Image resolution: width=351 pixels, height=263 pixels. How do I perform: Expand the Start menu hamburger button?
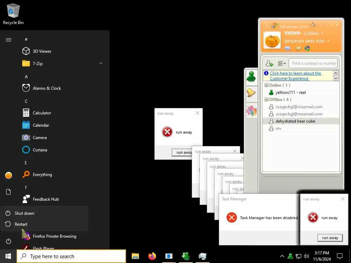pyautogui.click(x=9, y=40)
